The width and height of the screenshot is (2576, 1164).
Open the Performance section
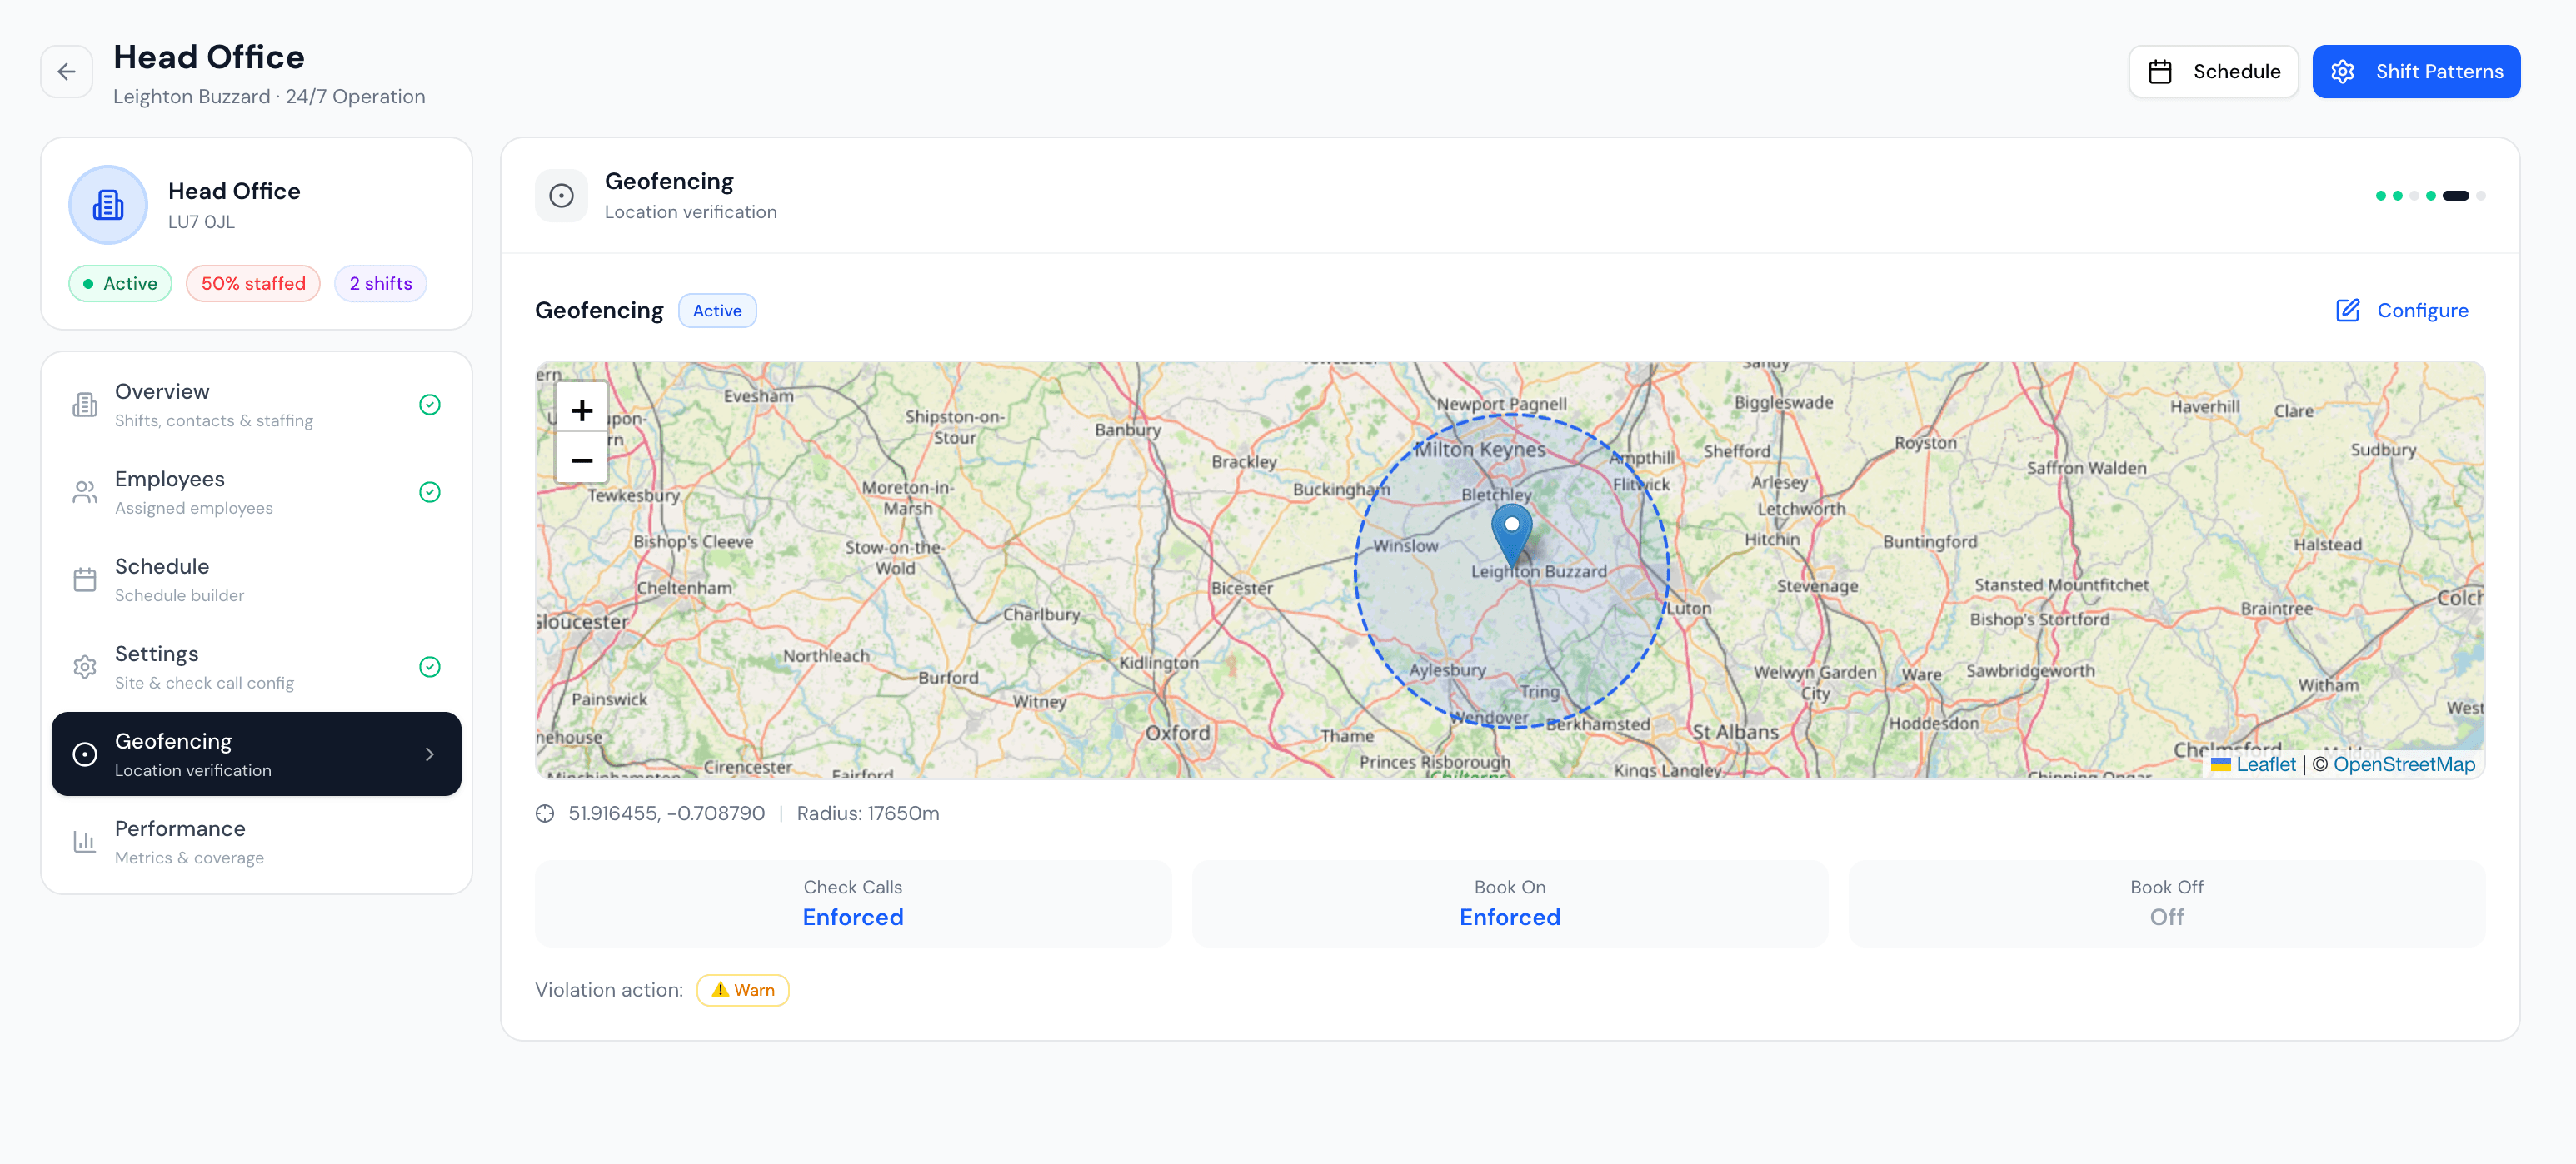(256, 843)
